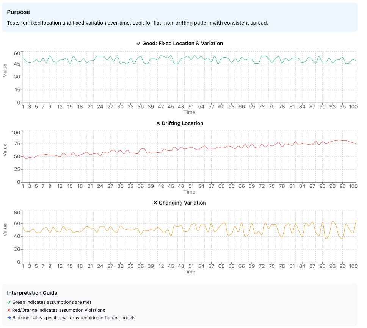Click the blue arrow icon in Interpretation Guide
Screen dimensions: 367x328
[x=8, y=318]
